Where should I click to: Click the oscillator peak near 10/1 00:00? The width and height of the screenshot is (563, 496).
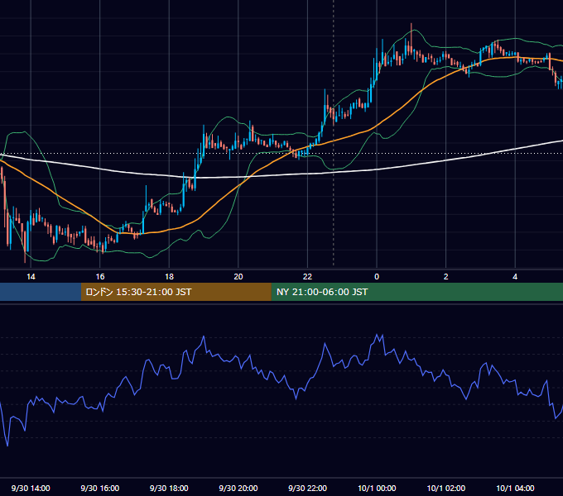377,335
